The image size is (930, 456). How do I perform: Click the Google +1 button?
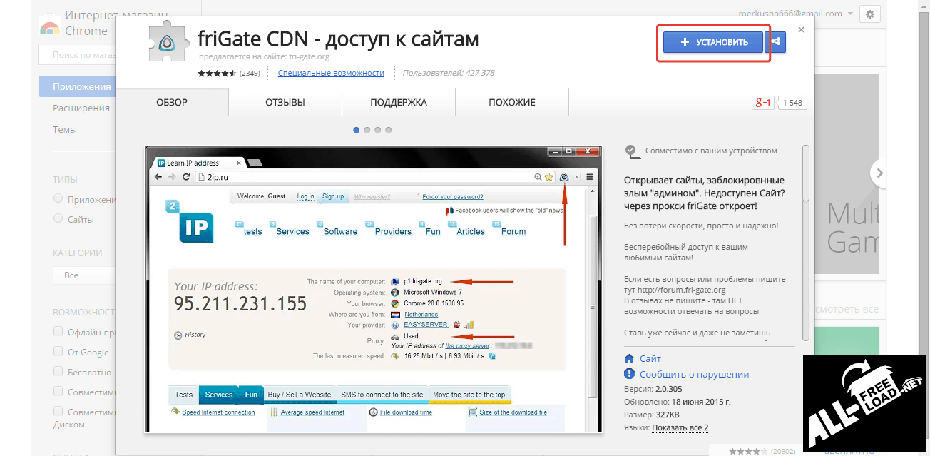click(x=762, y=103)
